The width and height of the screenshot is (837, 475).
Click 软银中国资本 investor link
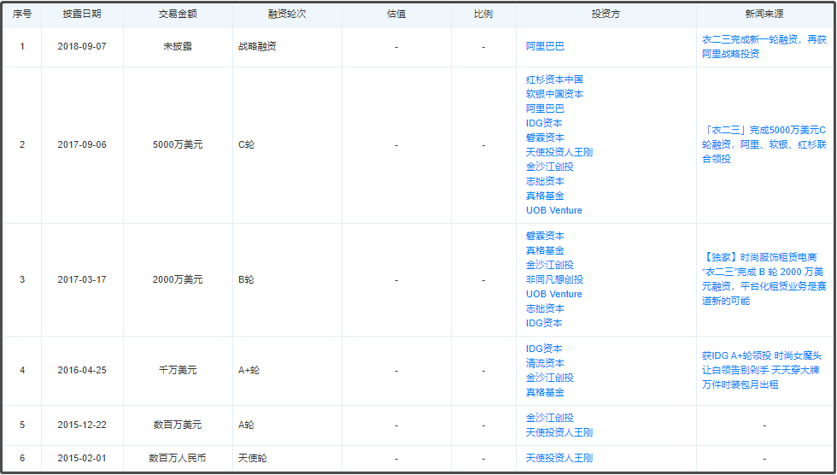[554, 94]
